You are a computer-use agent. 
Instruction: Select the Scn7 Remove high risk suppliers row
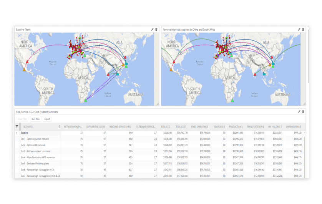[161, 176]
